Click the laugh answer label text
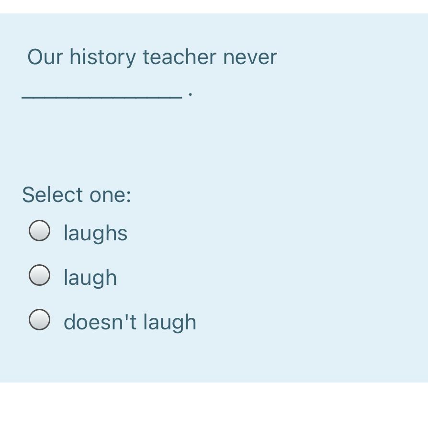Viewport: 428px width, 428px height. point(90,278)
